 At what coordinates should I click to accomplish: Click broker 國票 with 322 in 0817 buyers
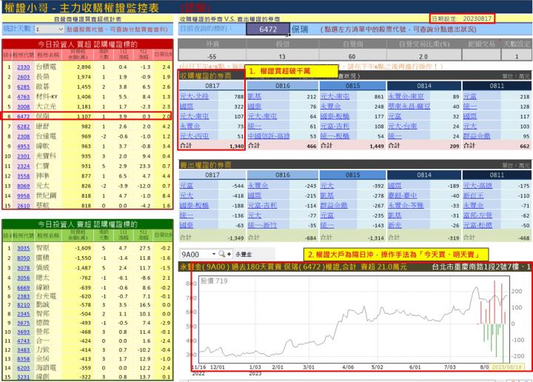[x=187, y=107]
